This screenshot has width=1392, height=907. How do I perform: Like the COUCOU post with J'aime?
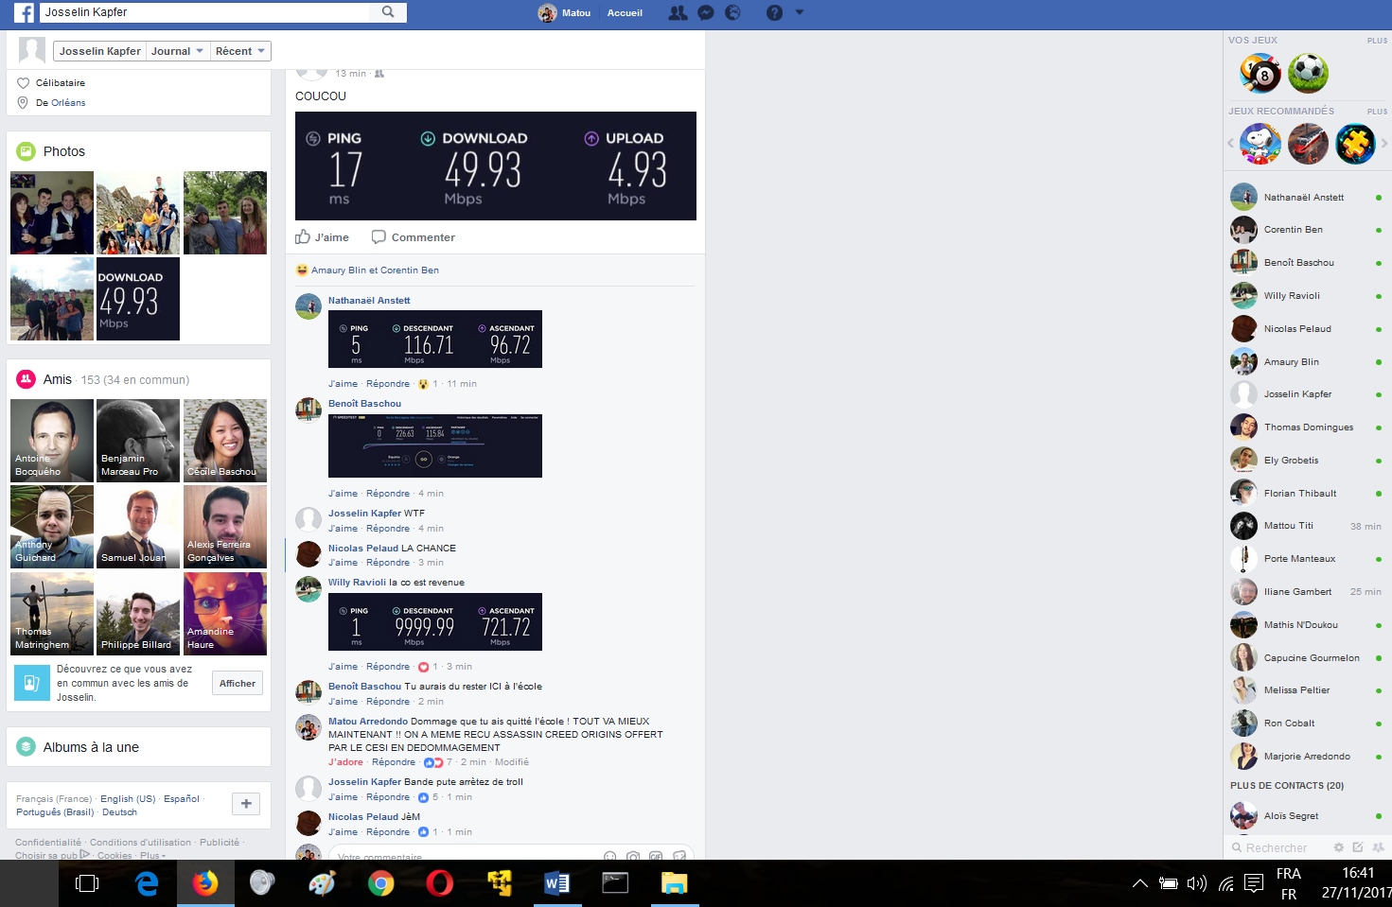(323, 237)
